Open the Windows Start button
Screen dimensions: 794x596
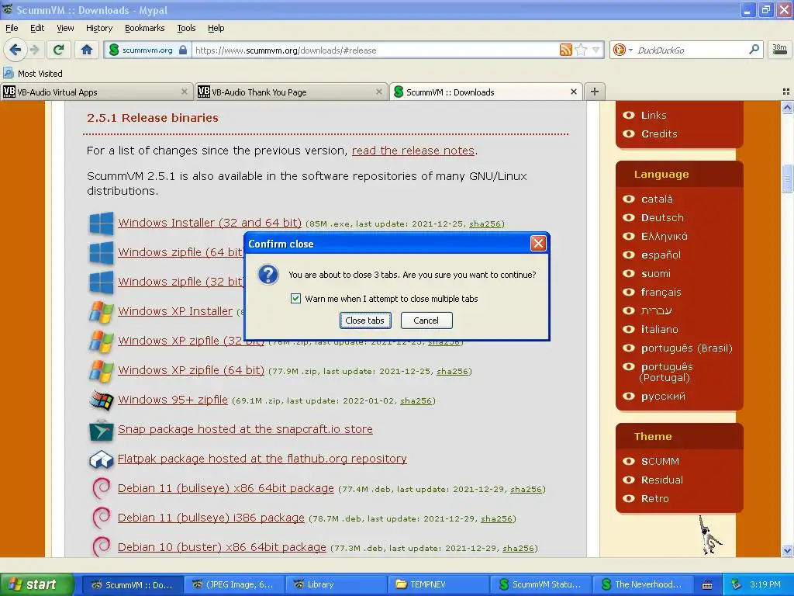point(36,584)
